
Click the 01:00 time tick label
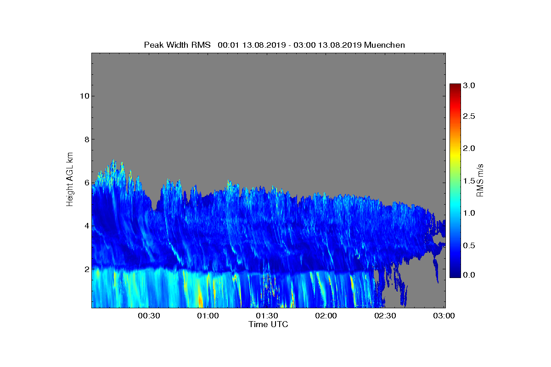(208, 316)
